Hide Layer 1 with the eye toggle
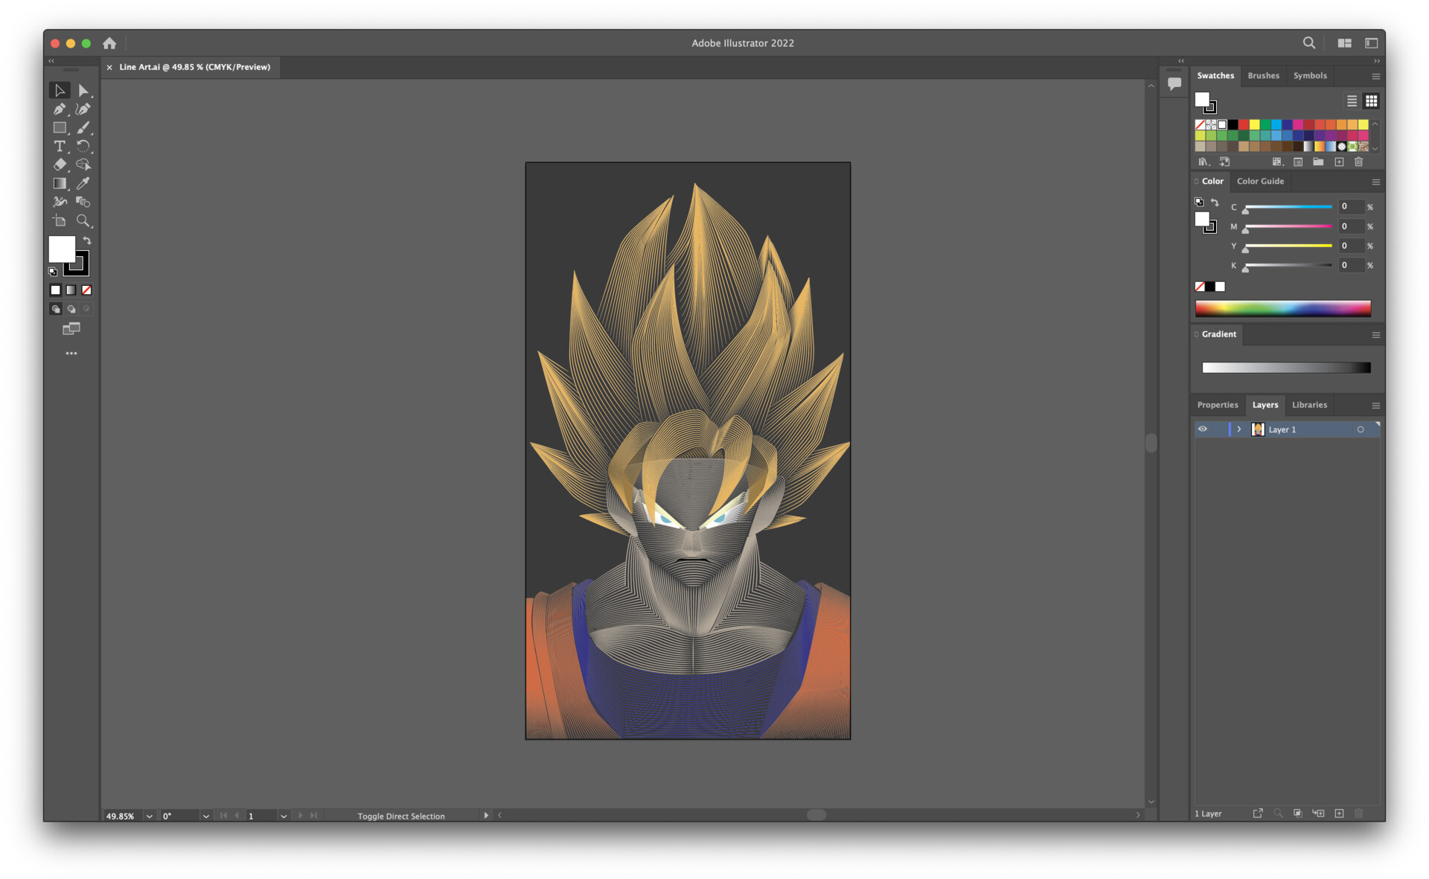Viewport: 1429px width, 879px height. [1203, 429]
